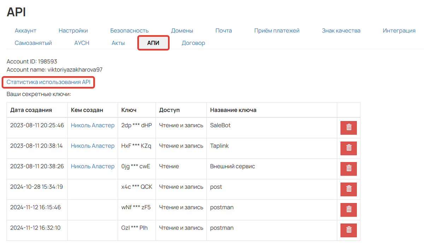The height and width of the screenshot is (246, 424).
Task: Remove the postman key created at 16:32:10
Action: (x=348, y=230)
